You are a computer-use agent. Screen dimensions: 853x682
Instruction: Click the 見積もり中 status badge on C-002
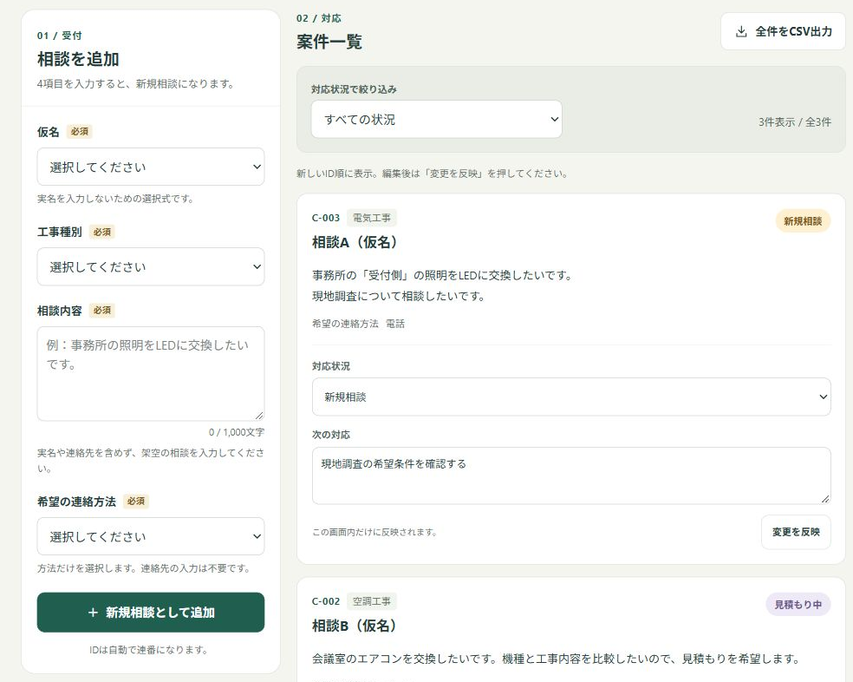pyautogui.click(x=798, y=605)
